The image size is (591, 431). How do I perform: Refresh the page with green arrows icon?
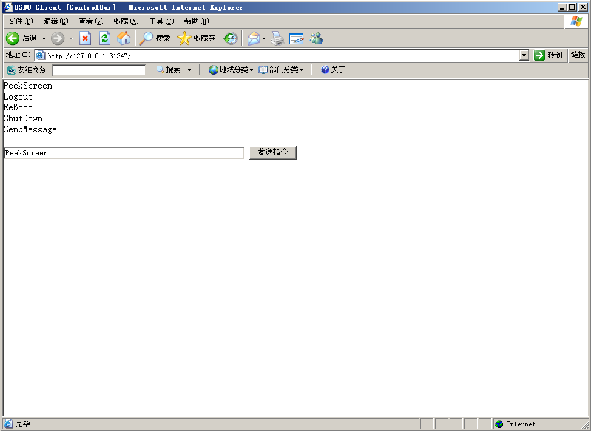point(104,38)
